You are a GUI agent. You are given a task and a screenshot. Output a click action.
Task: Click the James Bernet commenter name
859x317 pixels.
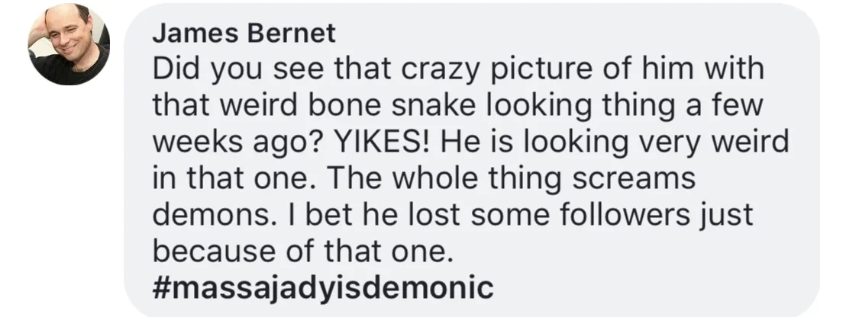click(244, 34)
